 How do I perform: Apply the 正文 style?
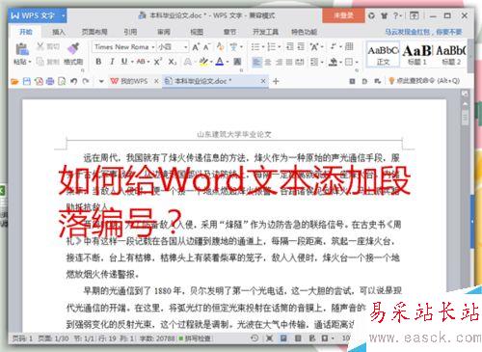[x=383, y=55]
